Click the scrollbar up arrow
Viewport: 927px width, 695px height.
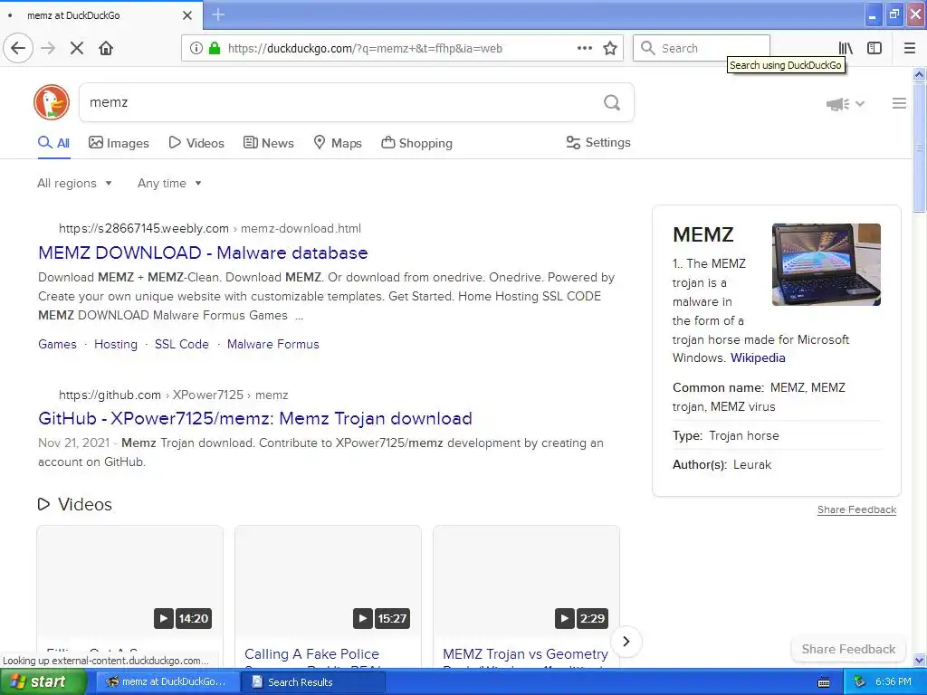click(x=920, y=74)
